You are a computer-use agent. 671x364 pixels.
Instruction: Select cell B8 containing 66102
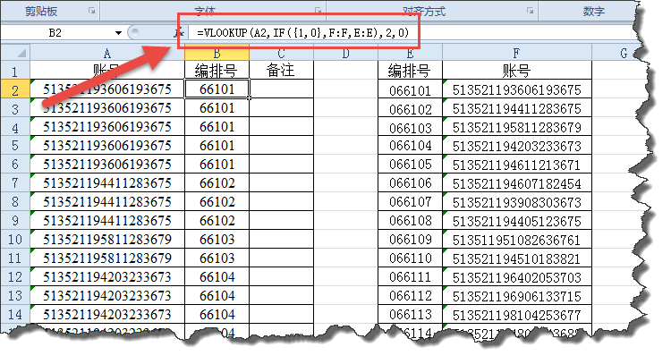point(217,202)
